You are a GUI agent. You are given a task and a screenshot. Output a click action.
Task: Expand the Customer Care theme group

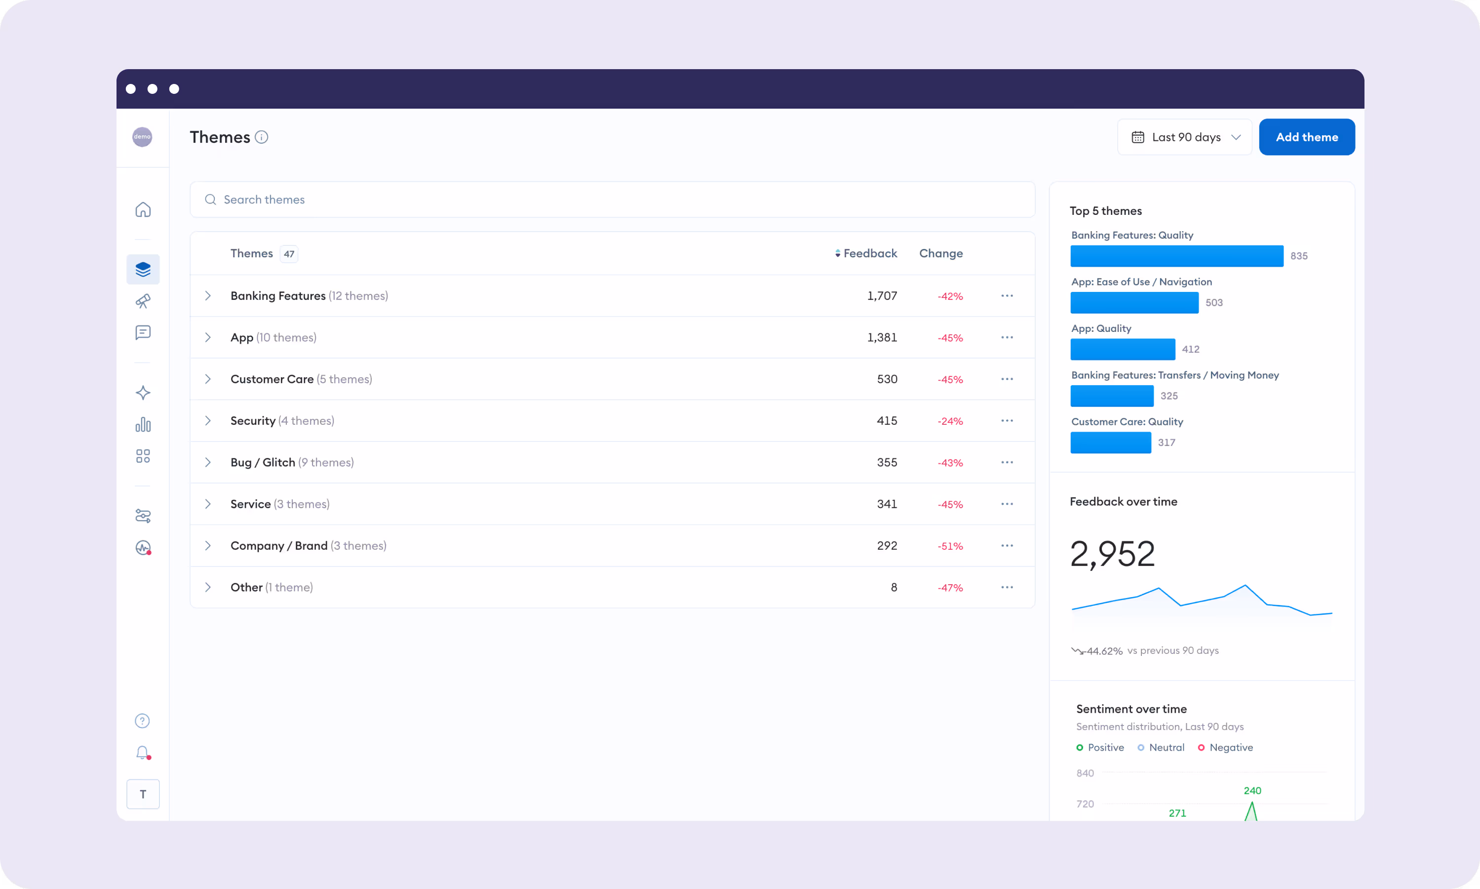tap(208, 379)
